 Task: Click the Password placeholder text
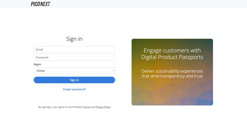click(42, 58)
